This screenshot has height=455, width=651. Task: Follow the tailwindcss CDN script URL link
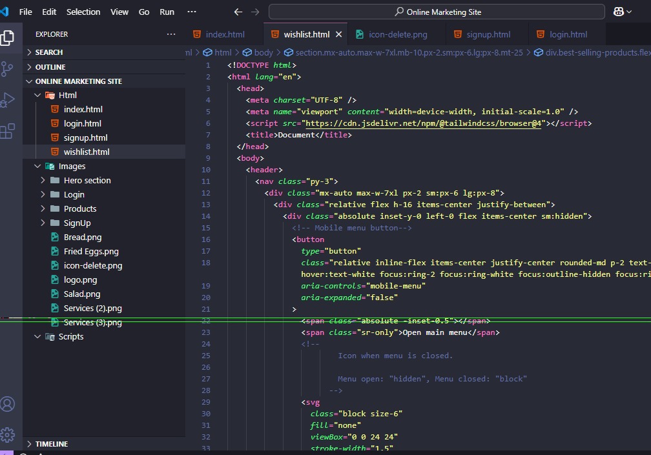(x=424, y=123)
